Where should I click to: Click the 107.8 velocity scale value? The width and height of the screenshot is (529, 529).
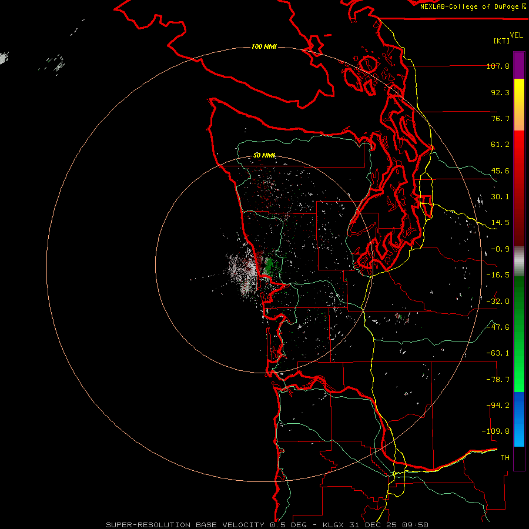pos(498,66)
